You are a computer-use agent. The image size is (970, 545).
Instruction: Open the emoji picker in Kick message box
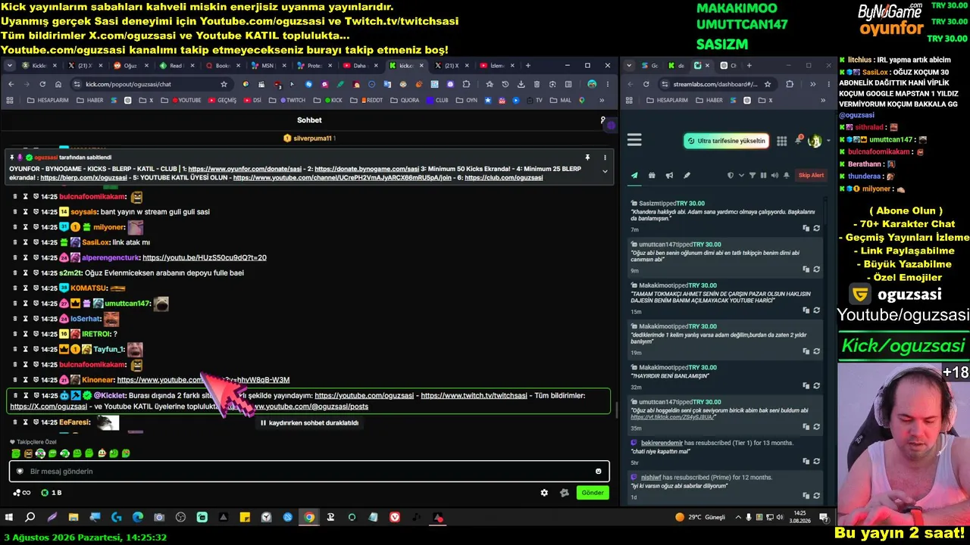point(598,472)
